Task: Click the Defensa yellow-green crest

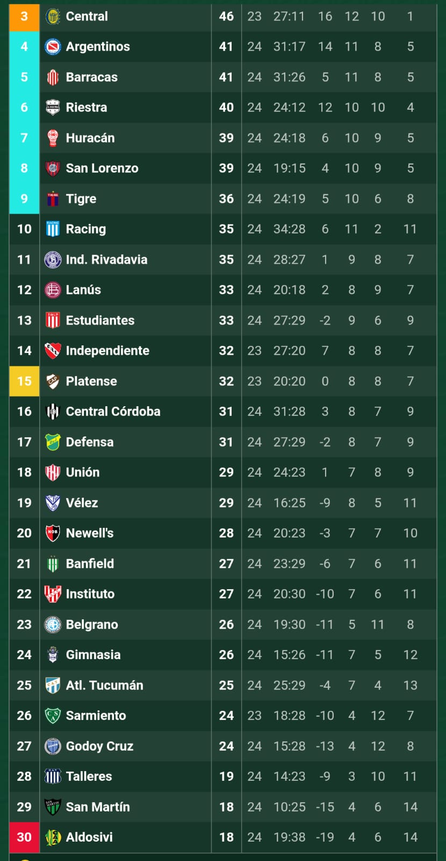Action: coord(53,442)
